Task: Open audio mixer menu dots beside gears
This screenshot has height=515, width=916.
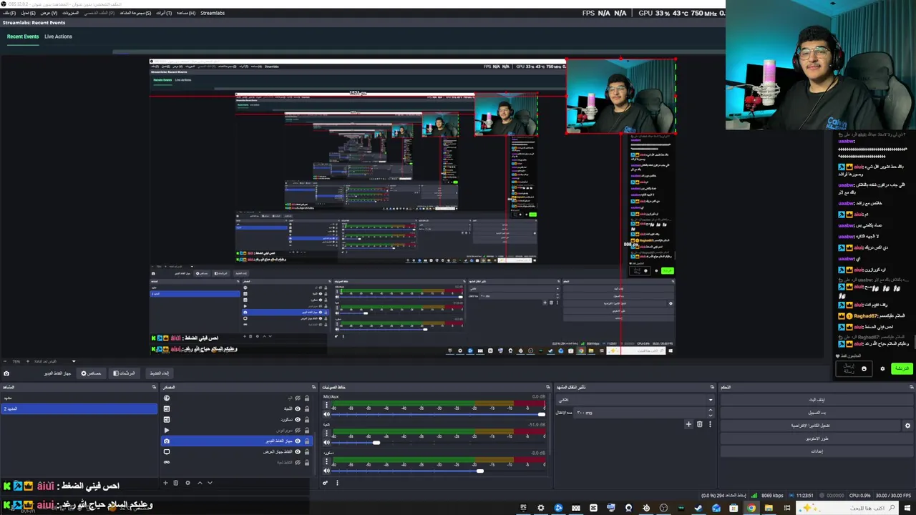Action: click(x=337, y=483)
